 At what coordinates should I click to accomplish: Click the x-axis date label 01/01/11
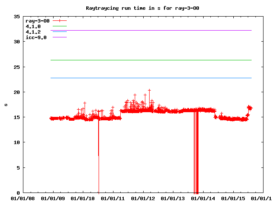(x=113, y=198)
